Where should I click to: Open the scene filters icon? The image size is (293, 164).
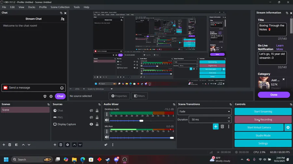(x=17, y=145)
